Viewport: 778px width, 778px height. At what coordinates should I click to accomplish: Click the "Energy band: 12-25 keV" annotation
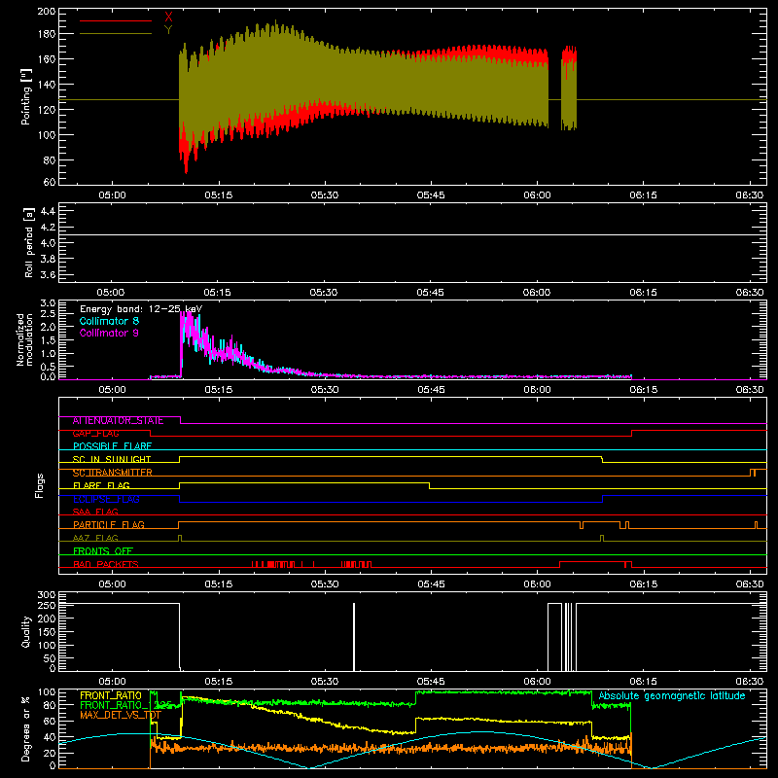point(141,309)
